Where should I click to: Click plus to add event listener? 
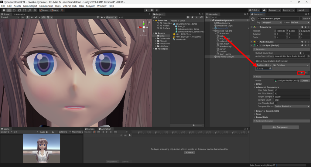301,73
